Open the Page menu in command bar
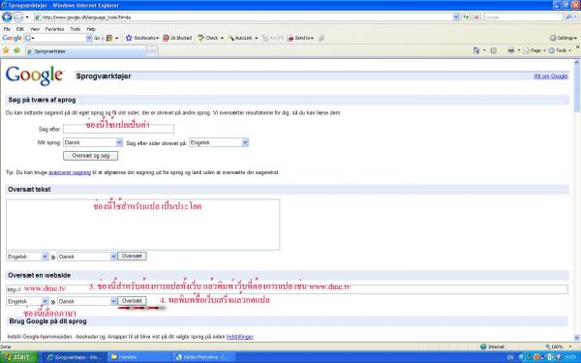The height and width of the screenshot is (363, 581). tap(534, 50)
